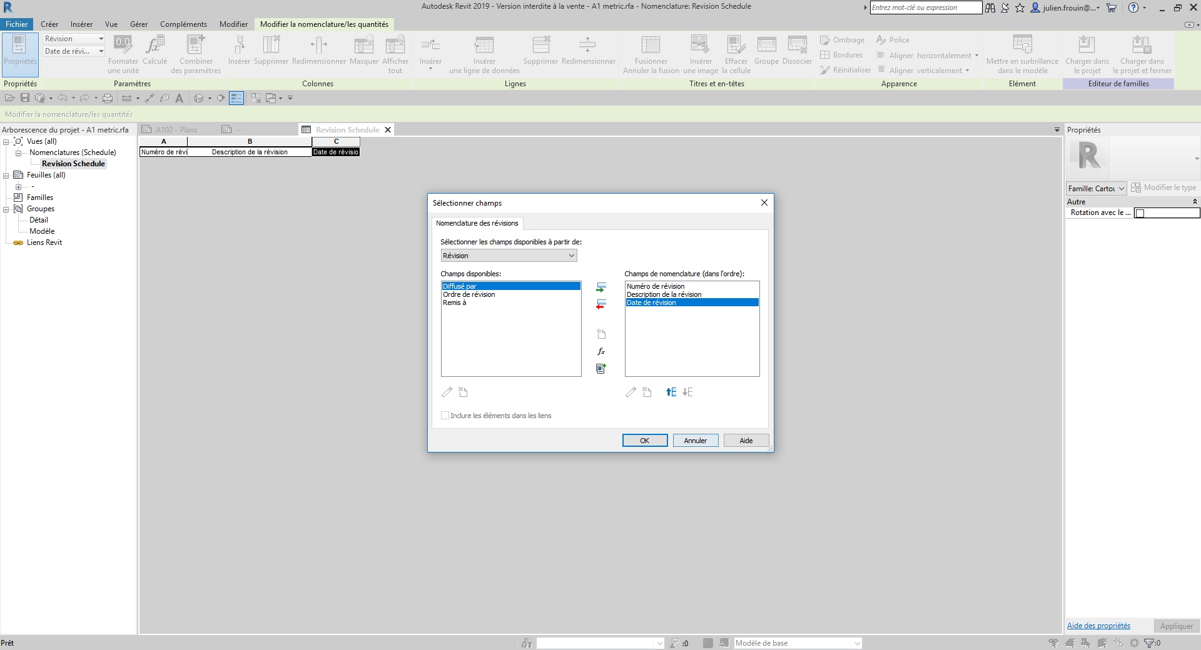
Task: Select Ordre de révision in available fields
Action: [x=469, y=294]
